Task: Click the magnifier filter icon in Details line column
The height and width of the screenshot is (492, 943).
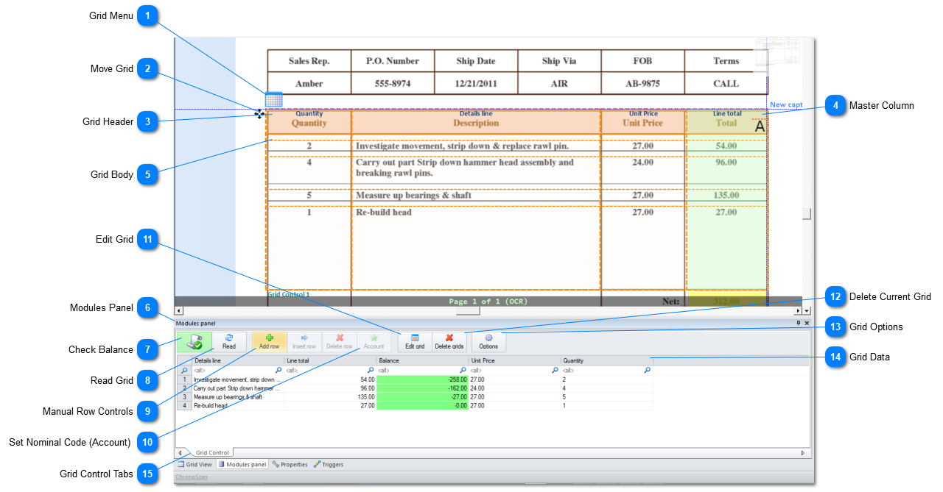Action: pos(278,370)
